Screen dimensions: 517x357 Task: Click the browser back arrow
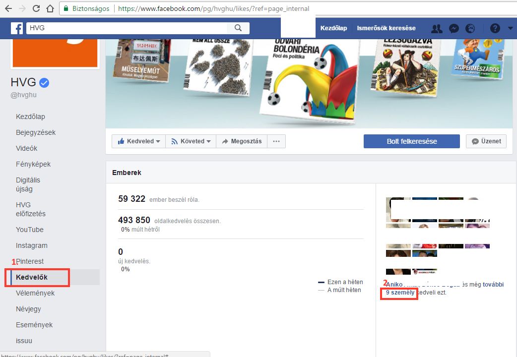coord(8,8)
